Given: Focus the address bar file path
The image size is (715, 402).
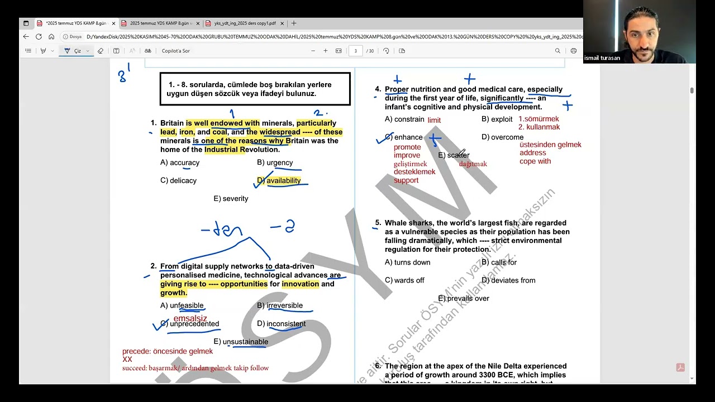Looking at the screenshot, I should 334,37.
